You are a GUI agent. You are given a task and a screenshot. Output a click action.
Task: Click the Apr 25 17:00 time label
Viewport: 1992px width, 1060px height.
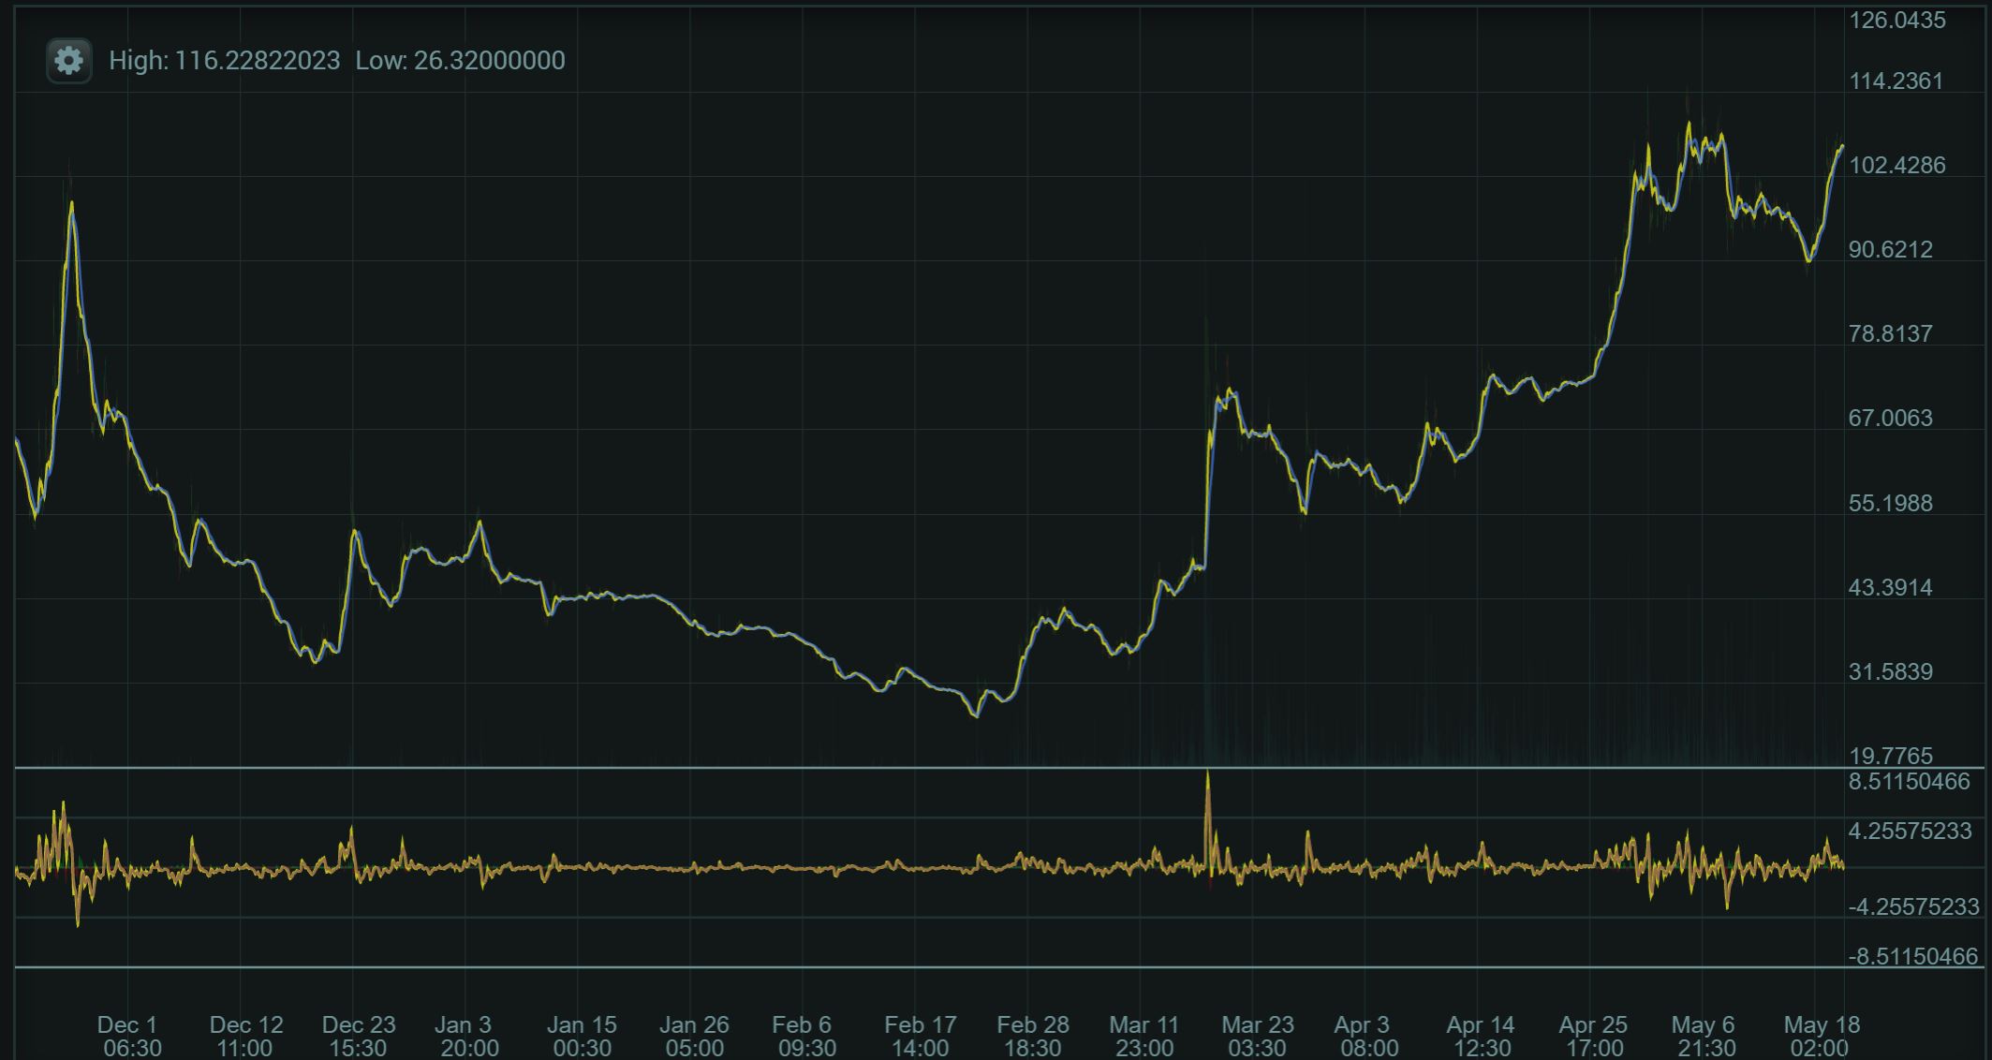tap(1594, 1037)
